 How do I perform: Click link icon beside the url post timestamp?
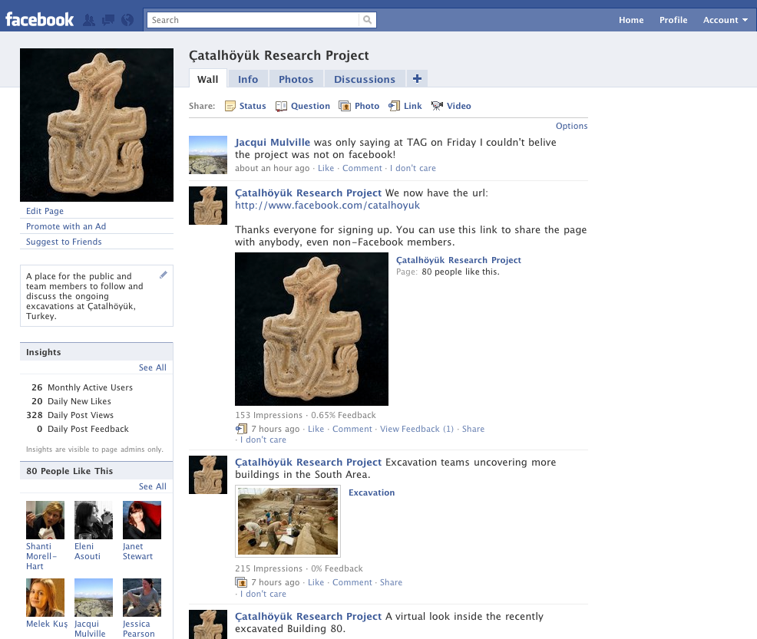[x=241, y=429]
